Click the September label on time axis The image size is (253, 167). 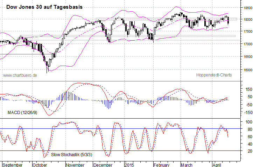(13, 165)
